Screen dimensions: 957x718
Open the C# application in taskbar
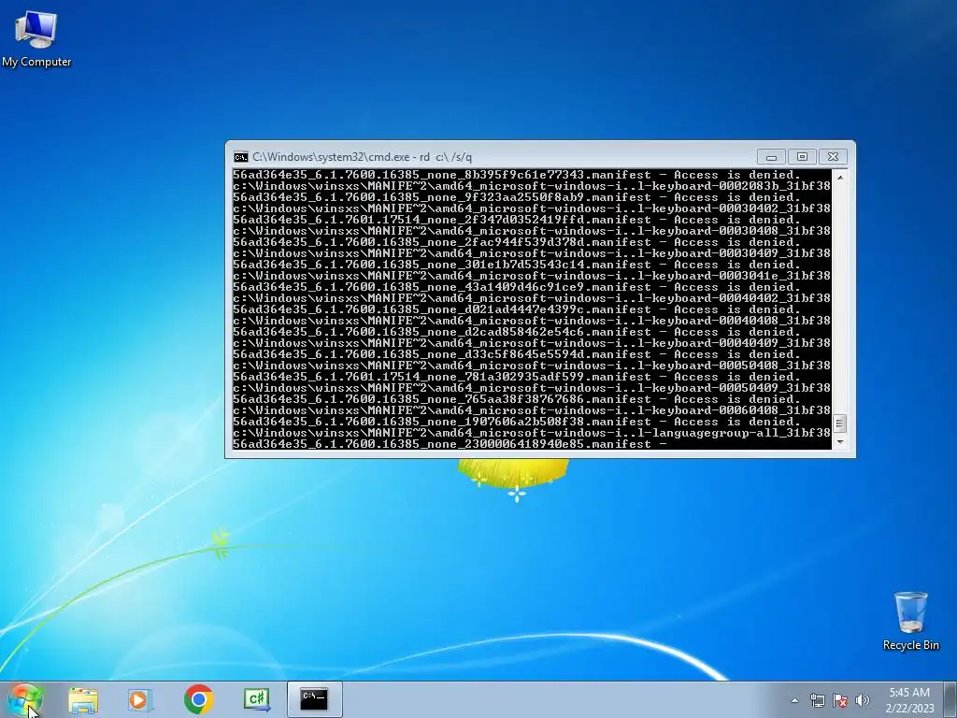pyautogui.click(x=256, y=699)
